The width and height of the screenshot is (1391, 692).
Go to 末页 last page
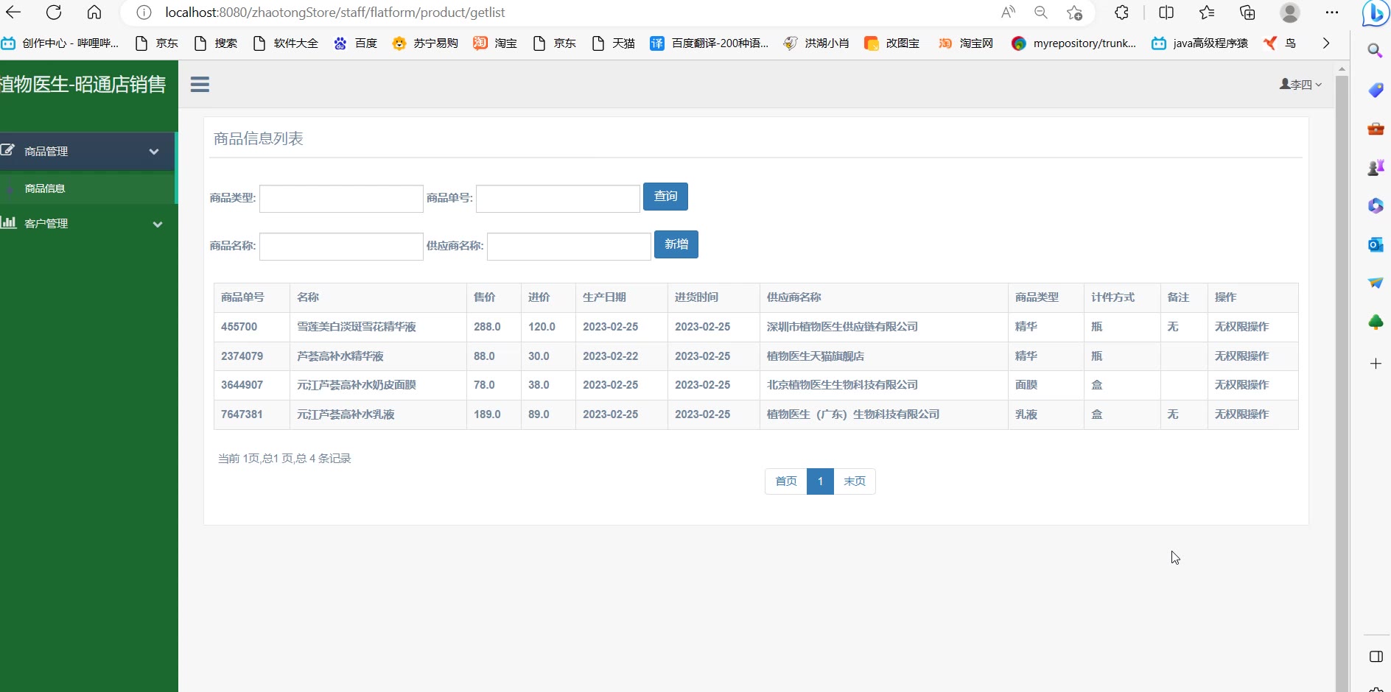pos(855,481)
